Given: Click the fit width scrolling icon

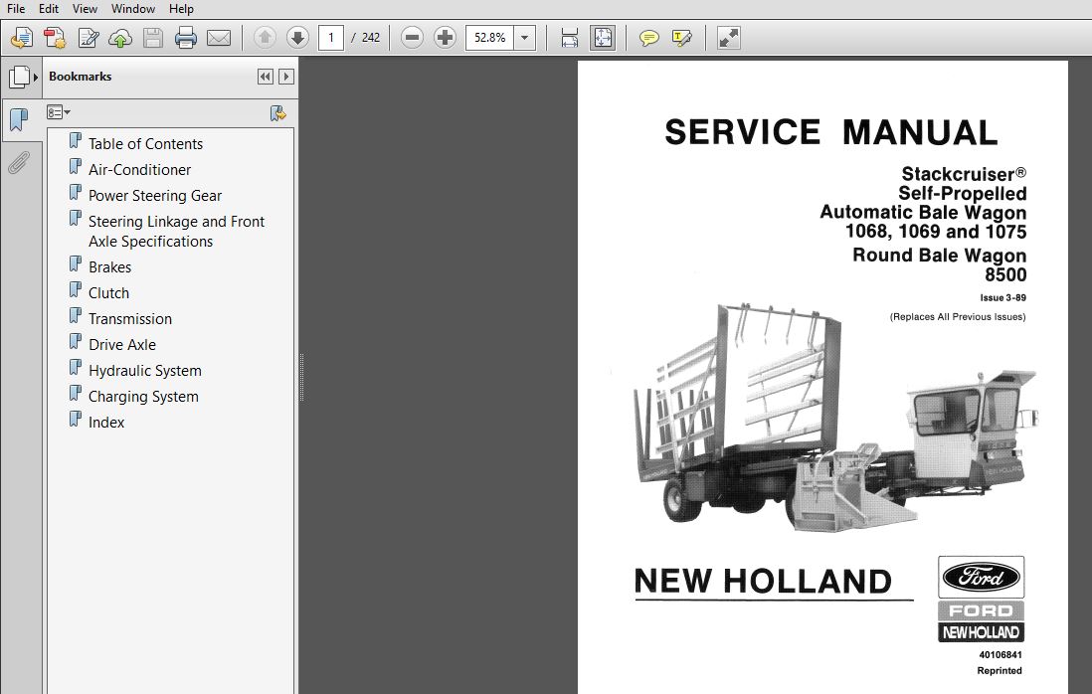Looking at the screenshot, I should [570, 38].
